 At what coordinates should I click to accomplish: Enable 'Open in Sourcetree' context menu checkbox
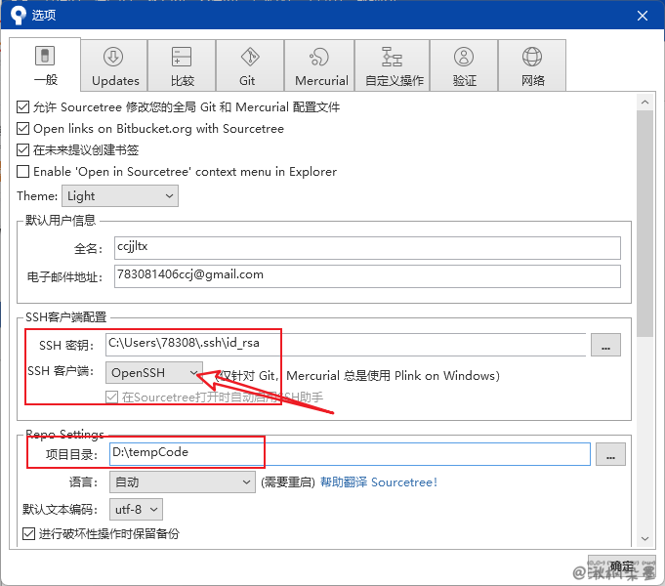[x=24, y=172]
